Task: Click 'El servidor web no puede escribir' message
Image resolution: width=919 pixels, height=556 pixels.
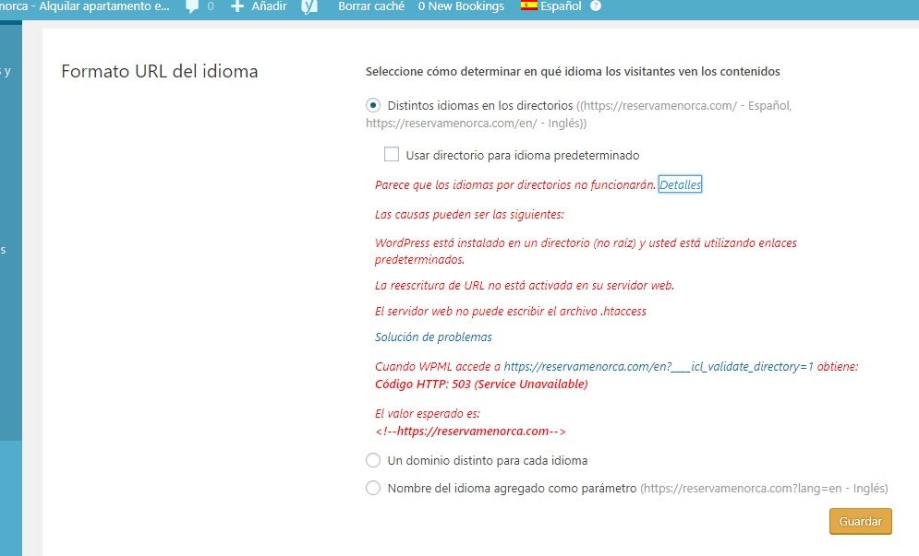Action: click(x=511, y=312)
